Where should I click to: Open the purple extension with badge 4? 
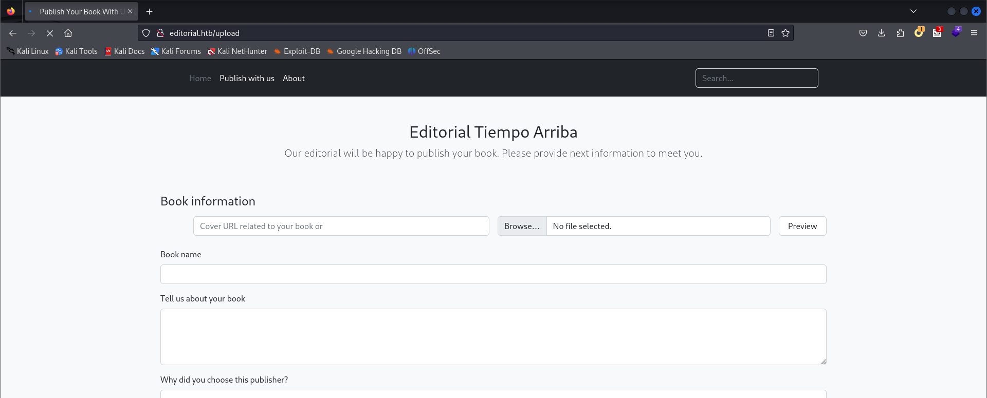956,32
